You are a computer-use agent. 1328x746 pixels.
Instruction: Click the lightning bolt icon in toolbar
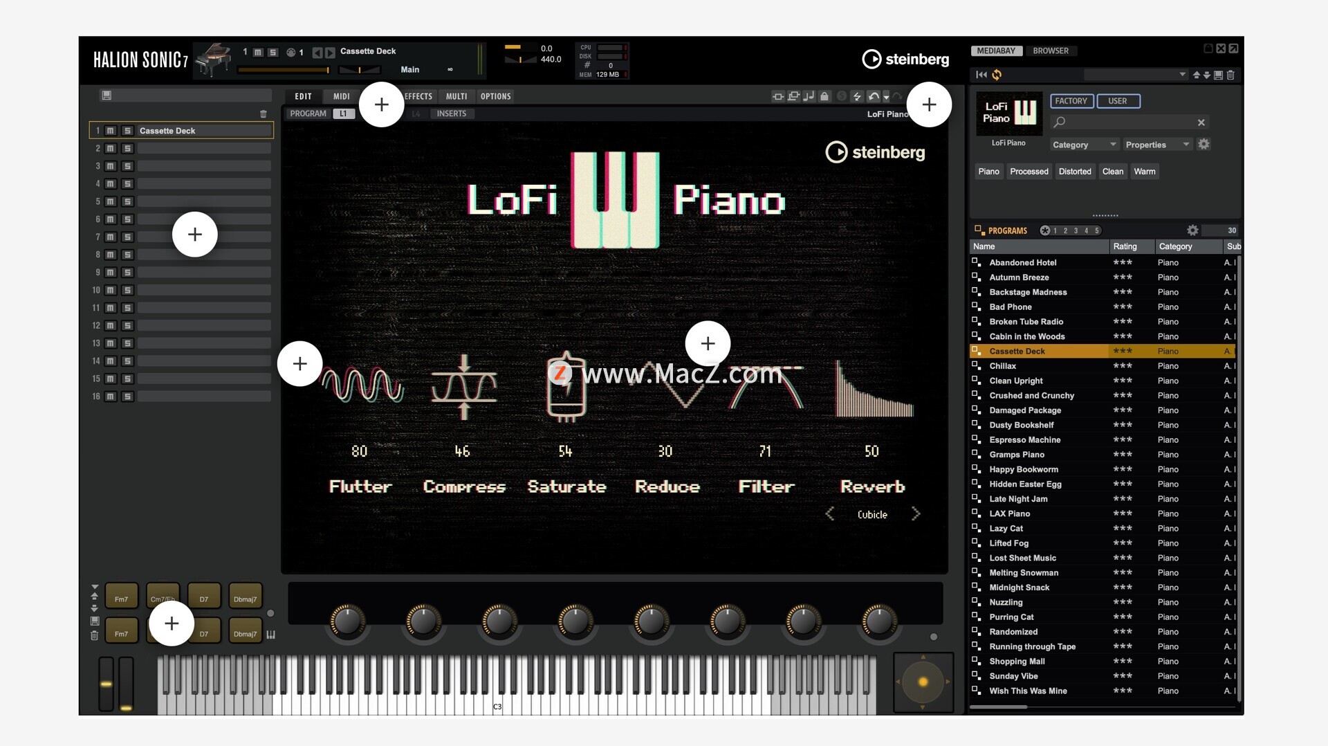tap(857, 96)
